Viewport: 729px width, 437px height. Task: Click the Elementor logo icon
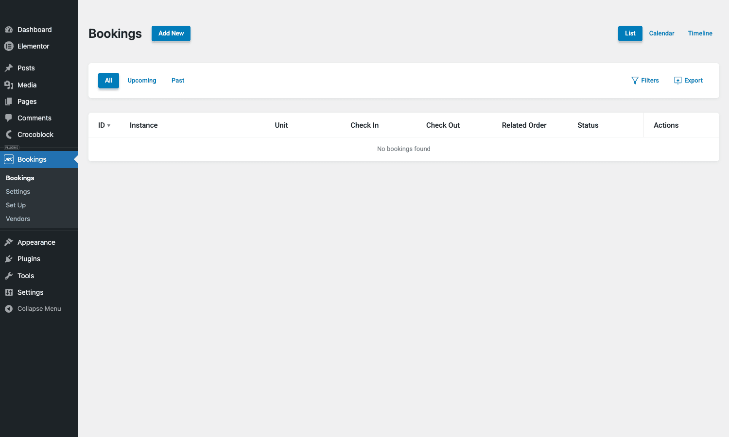point(9,46)
